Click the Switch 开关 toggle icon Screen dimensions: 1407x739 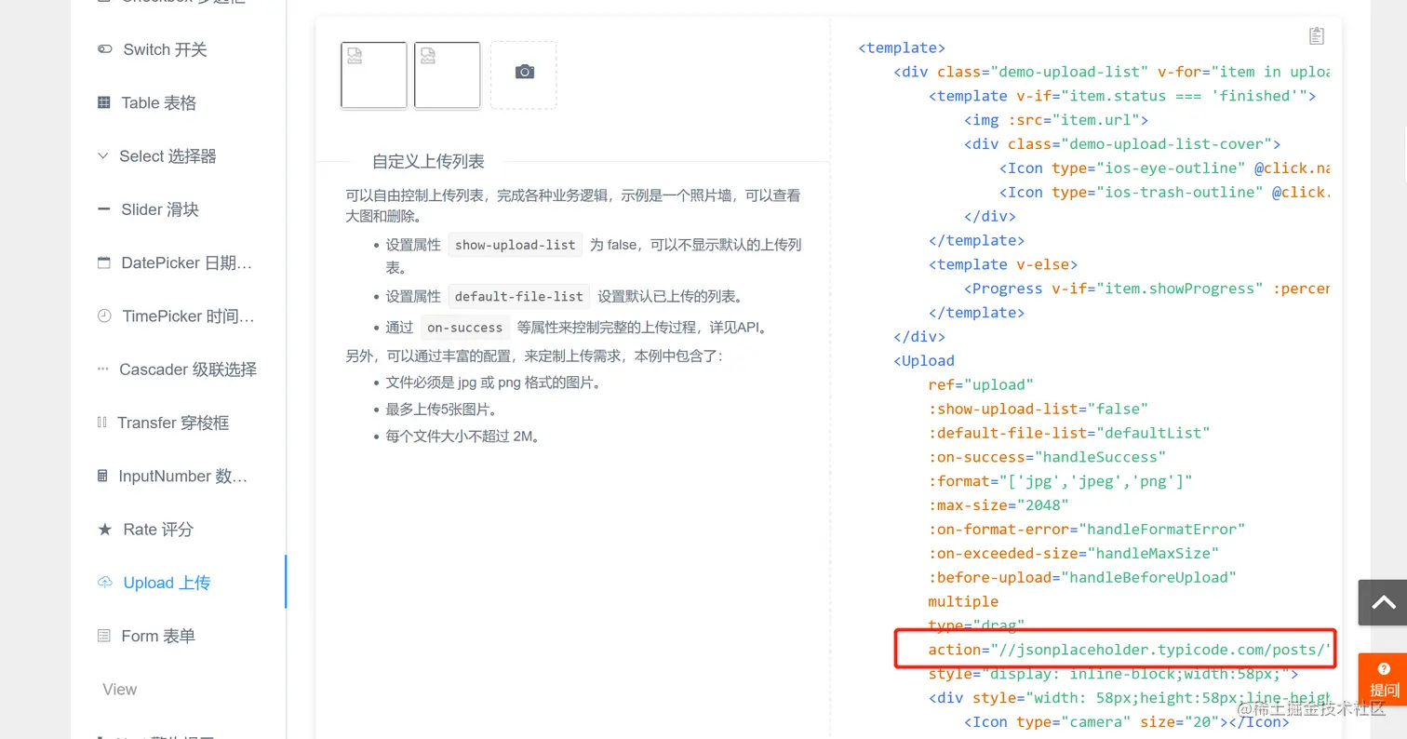(x=104, y=49)
